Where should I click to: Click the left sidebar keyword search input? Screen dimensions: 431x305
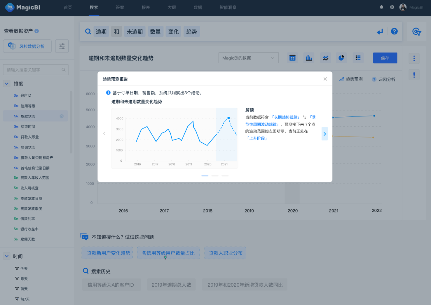pos(36,69)
